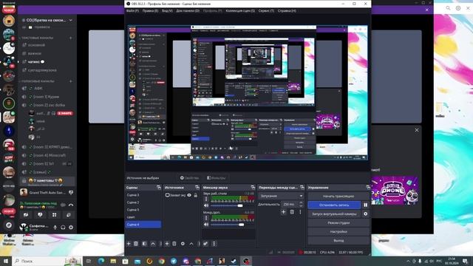Undock the Сцены panel
This screenshot has width=473, height=266.
[159, 187]
